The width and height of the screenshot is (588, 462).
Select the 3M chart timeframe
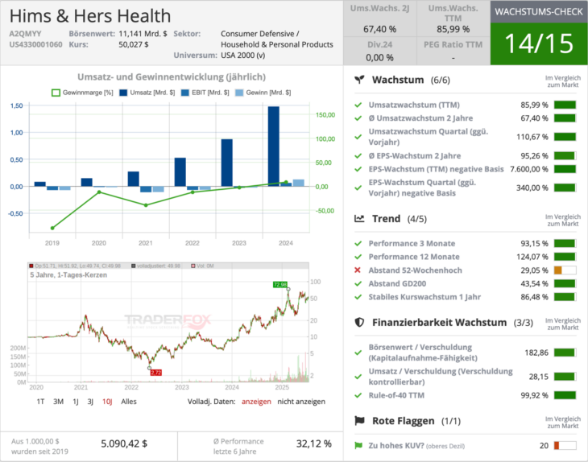pyautogui.click(x=58, y=402)
